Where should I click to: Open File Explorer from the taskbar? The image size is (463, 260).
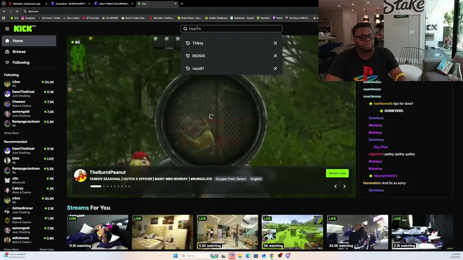pyautogui.click(x=240, y=256)
